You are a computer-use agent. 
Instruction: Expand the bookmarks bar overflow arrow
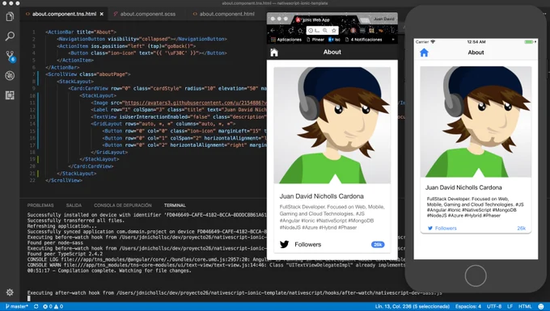393,40
